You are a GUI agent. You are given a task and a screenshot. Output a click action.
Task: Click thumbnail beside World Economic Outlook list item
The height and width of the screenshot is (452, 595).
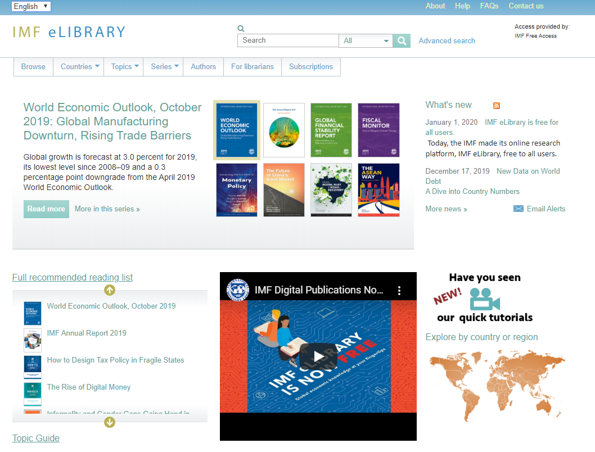(x=33, y=313)
